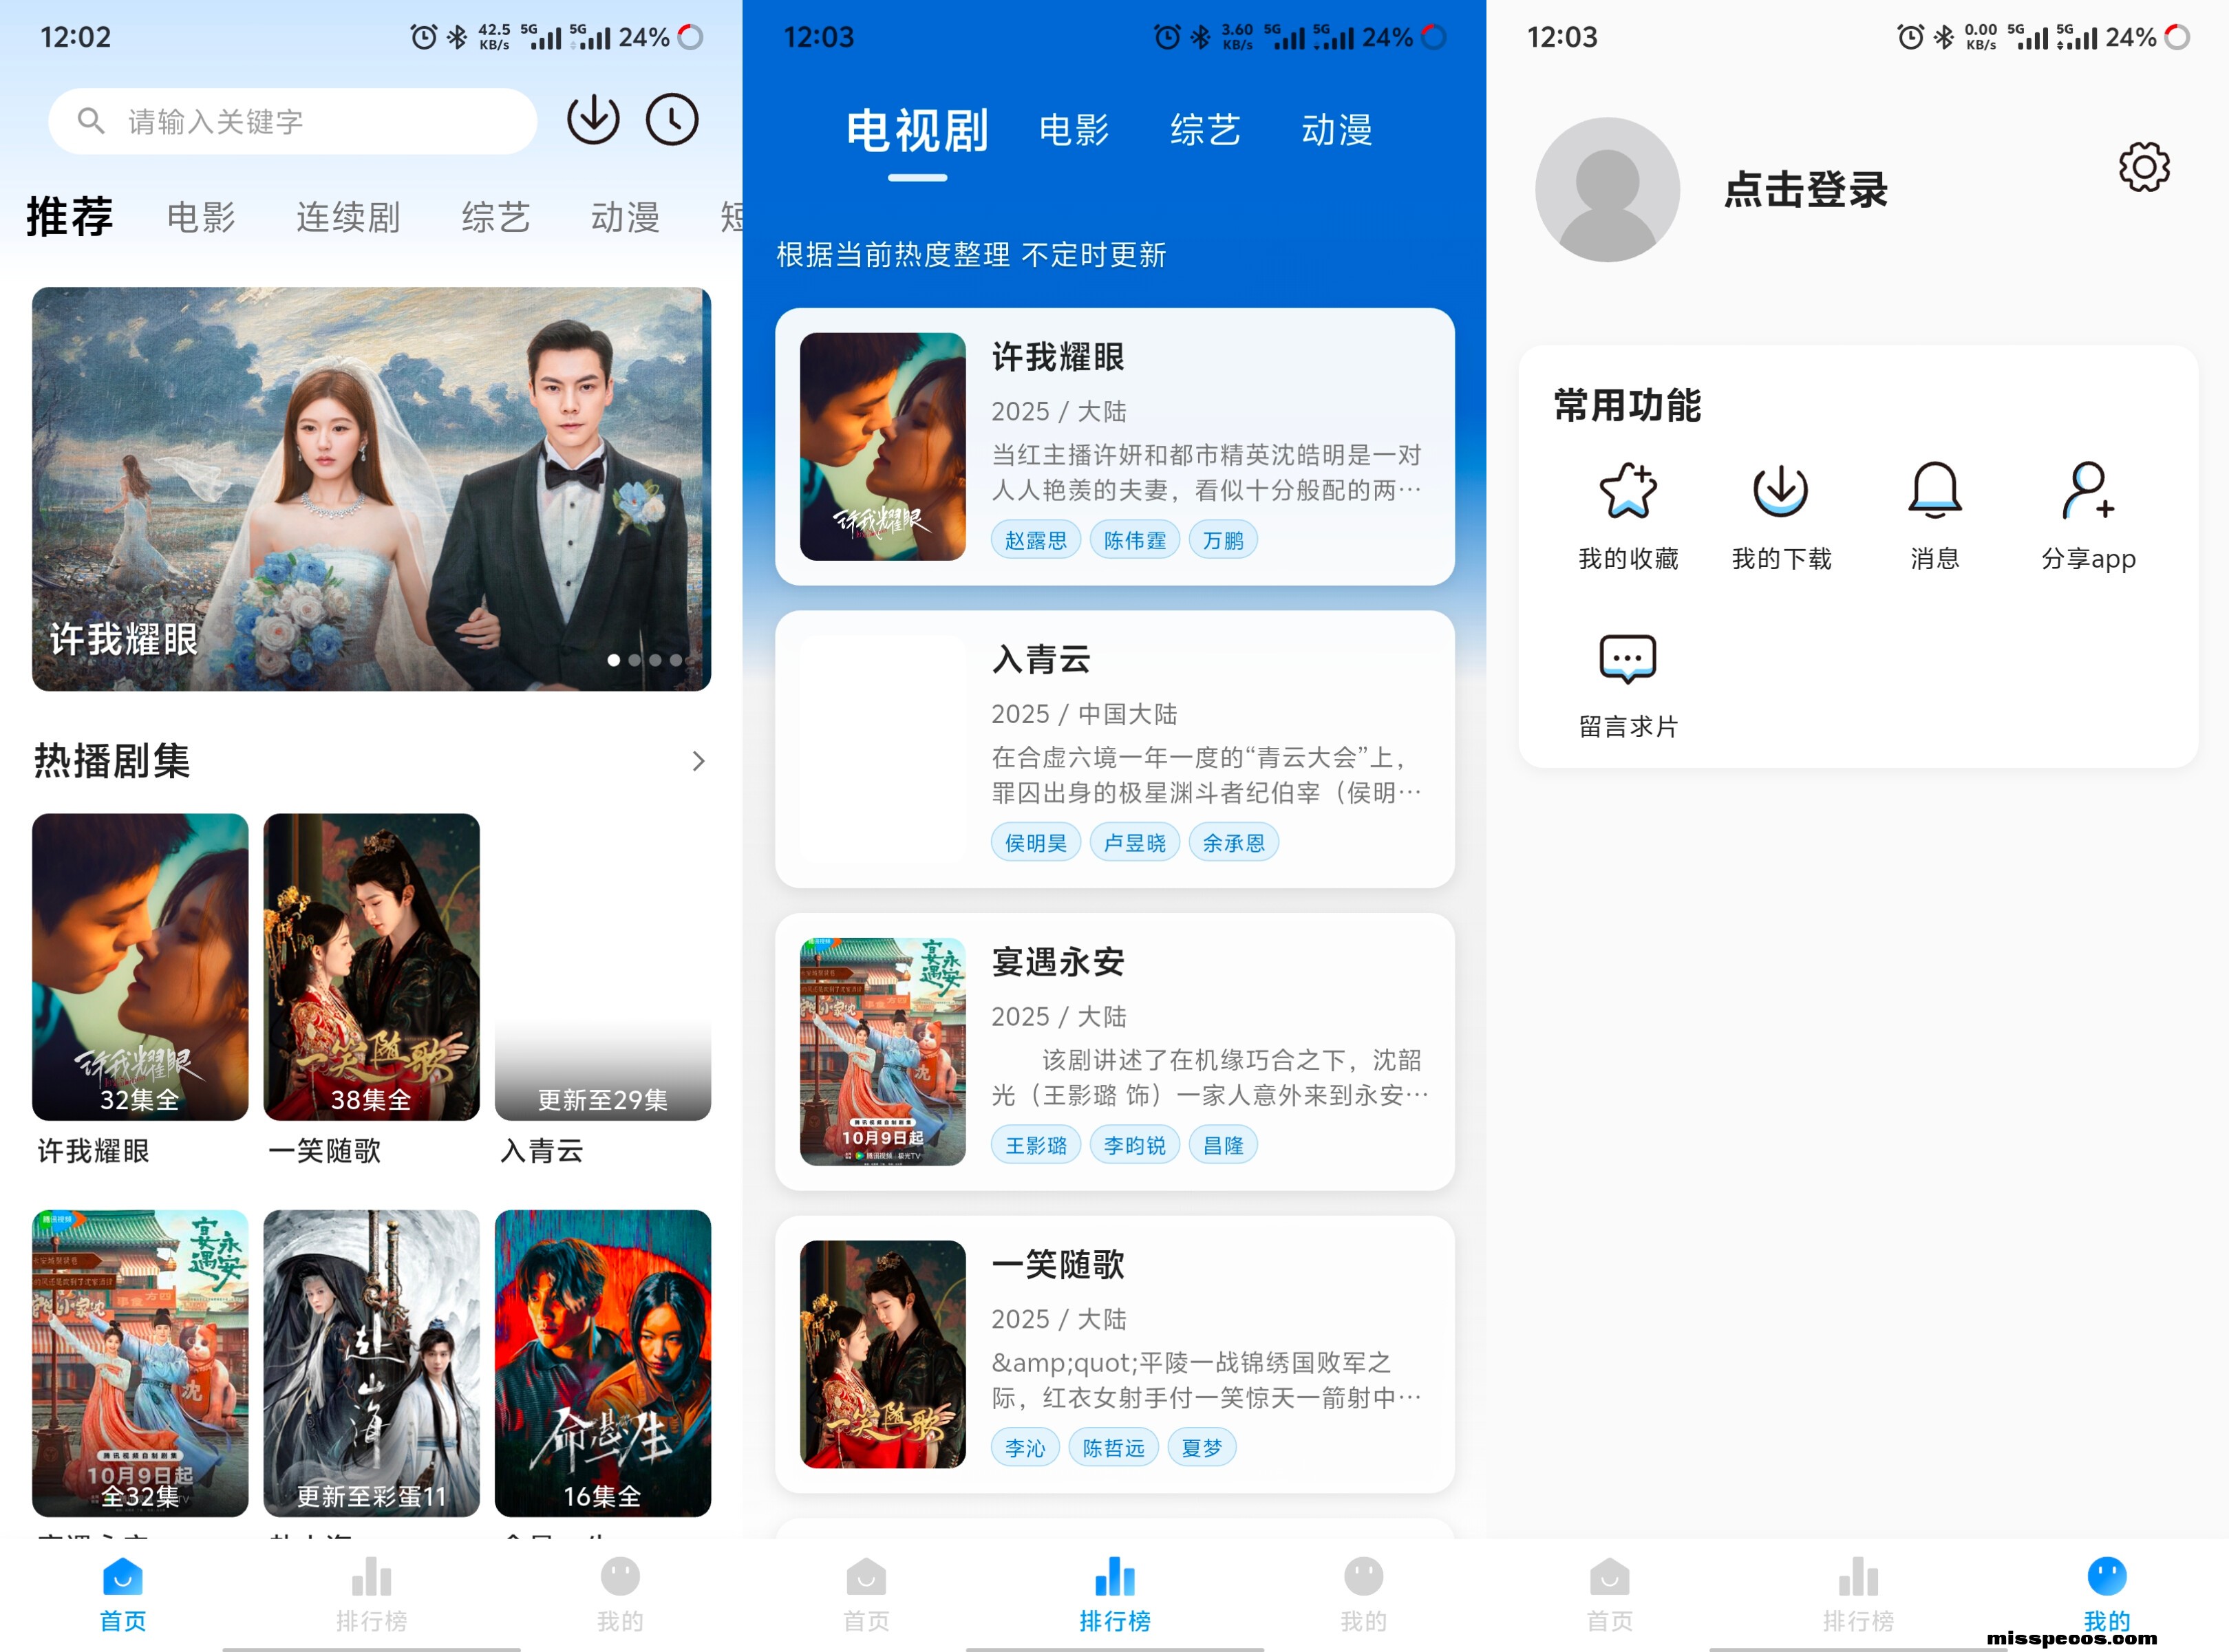Select 电影 tab in the ranking header
This screenshot has width=2229, height=1652.
pyautogui.click(x=1074, y=130)
